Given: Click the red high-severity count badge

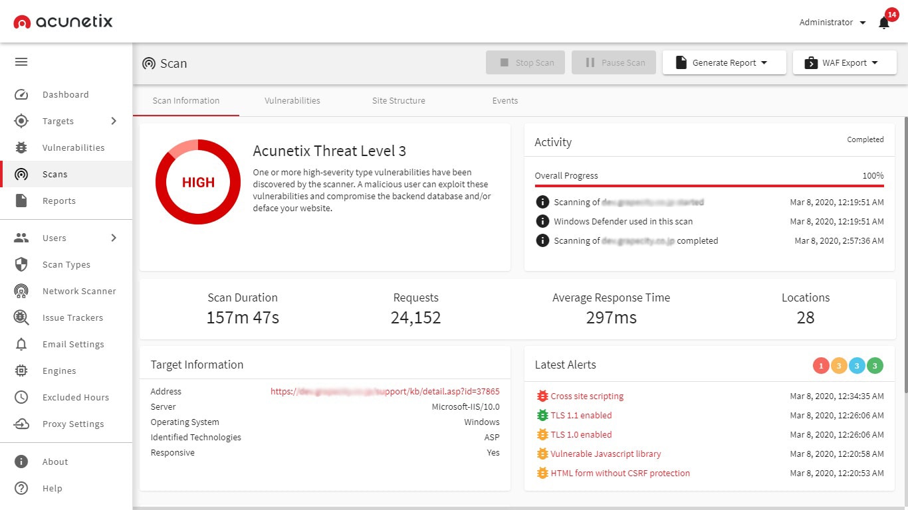Looking at the screenshot, I should point(821,365).
